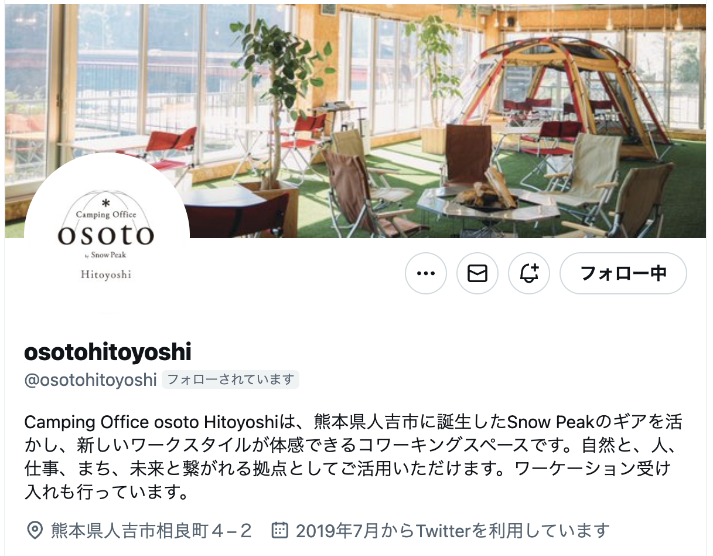Viewport: 713px width, 556px height.
Task: Turn on notifications with the bell icon
Action: tap(529, 273)
